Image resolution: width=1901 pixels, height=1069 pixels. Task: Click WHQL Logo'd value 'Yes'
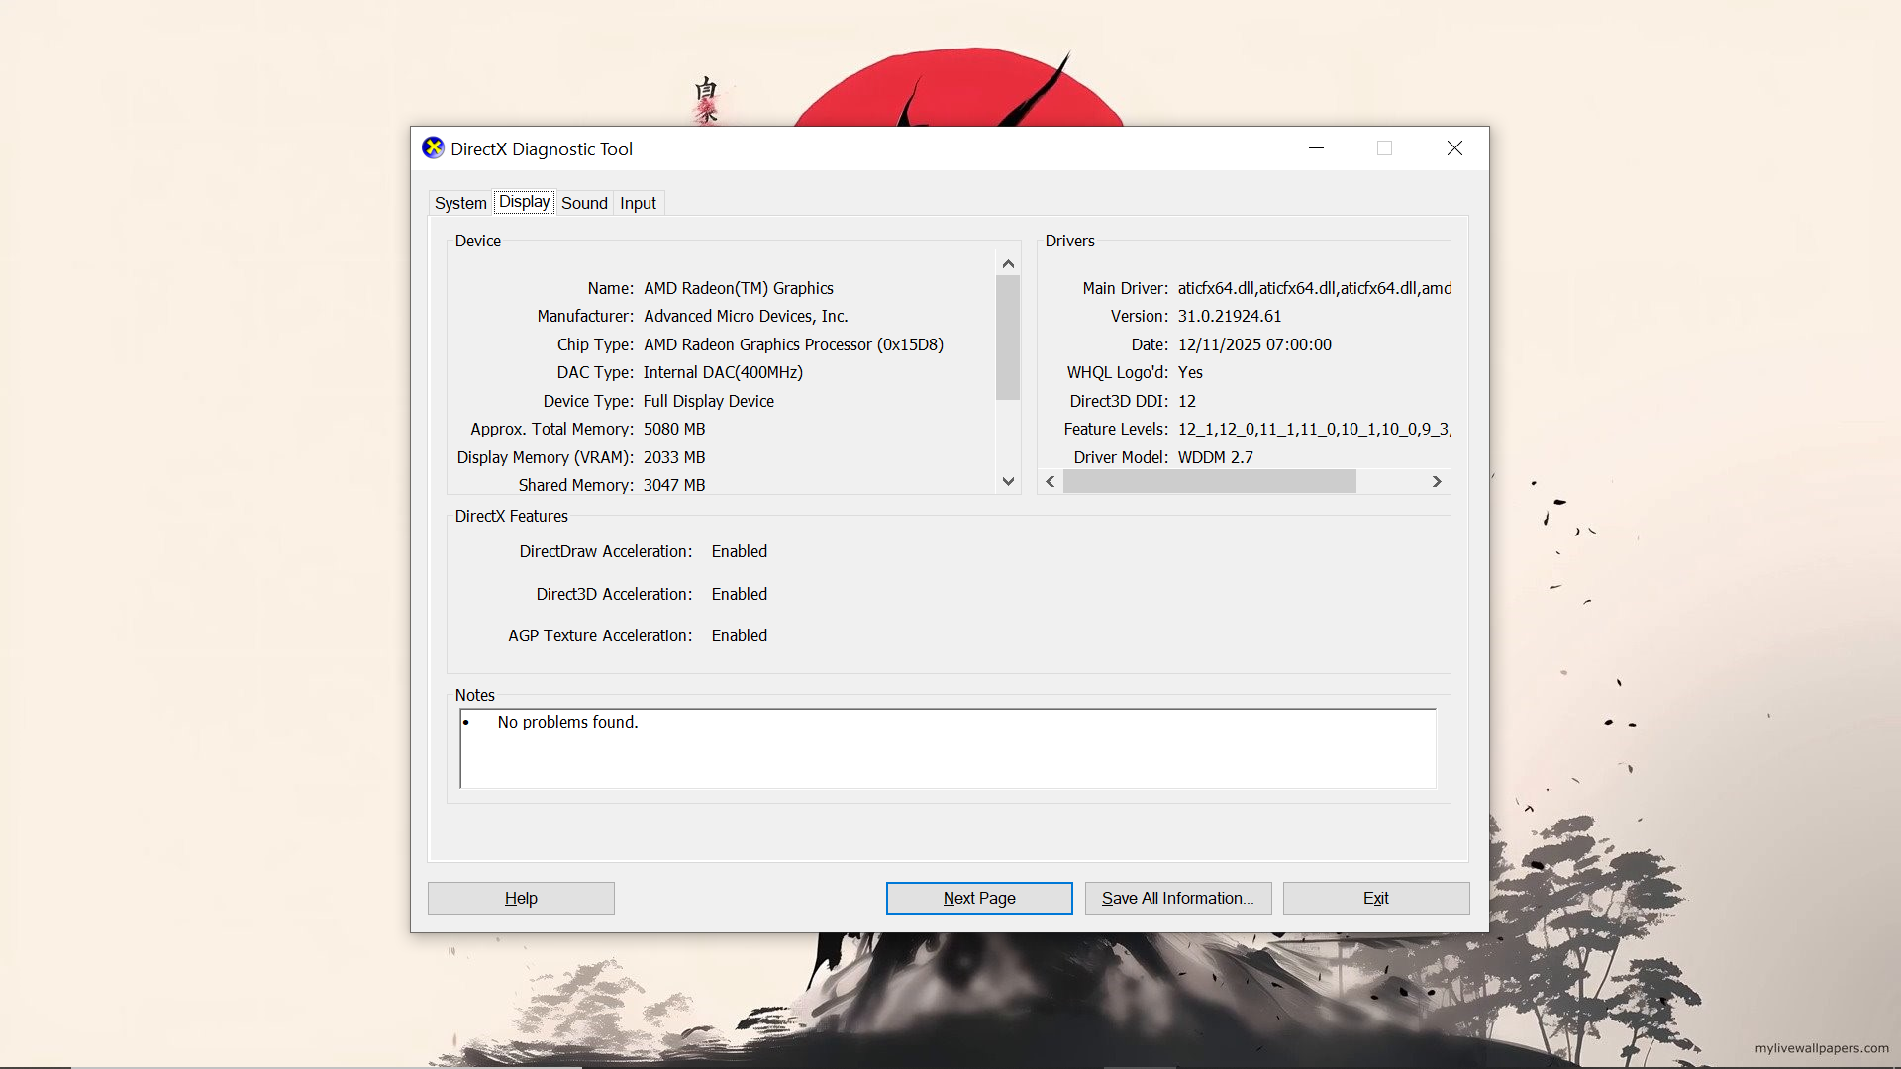click(x=1190, y=372)
